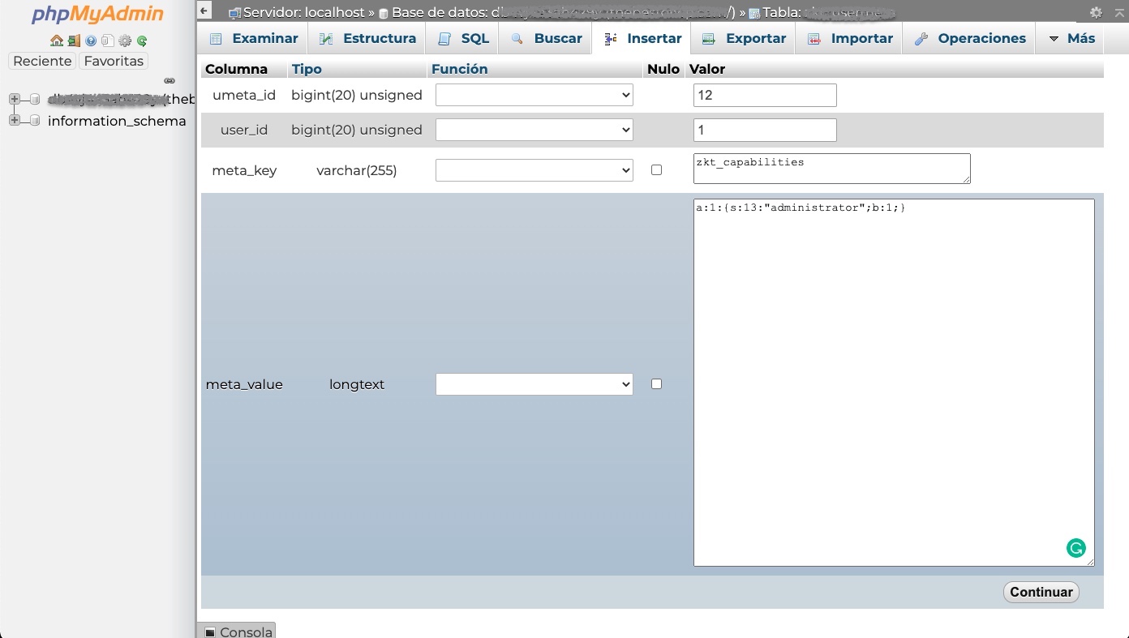1129x638 pixels.
Task: Click the log out door icon
Action: [x=74, y=41]
